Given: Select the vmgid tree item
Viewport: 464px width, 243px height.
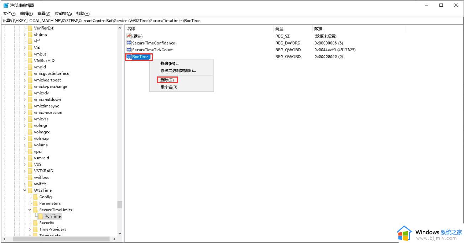Looking at the screenshot, I should (x=40, y=67).
